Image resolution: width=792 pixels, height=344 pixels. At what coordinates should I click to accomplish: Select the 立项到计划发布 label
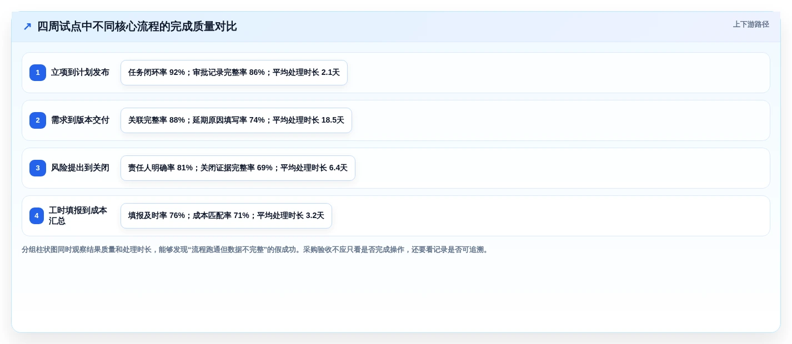click(80, 73)
